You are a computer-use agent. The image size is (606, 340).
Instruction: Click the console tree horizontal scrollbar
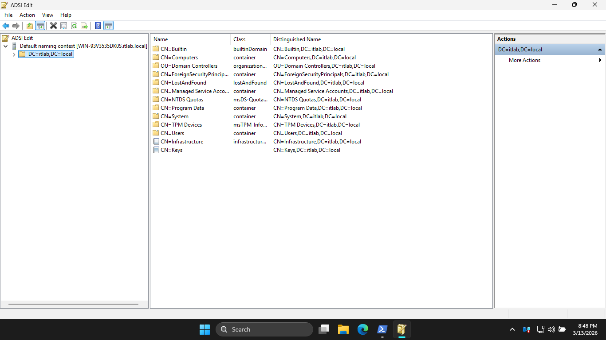[x=73, y=304]
